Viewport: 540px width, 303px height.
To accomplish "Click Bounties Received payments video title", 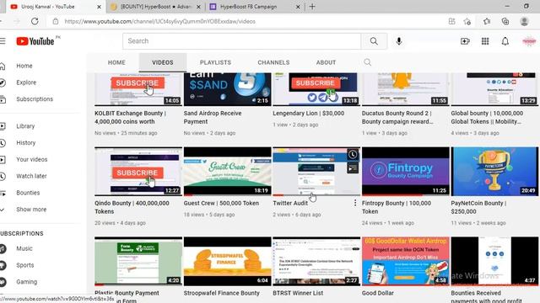I will coord(486,297).
